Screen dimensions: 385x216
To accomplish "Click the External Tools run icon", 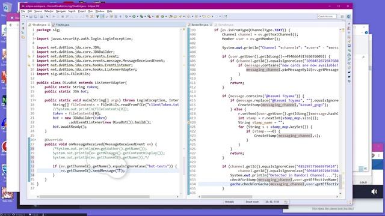I will (149, 16).
